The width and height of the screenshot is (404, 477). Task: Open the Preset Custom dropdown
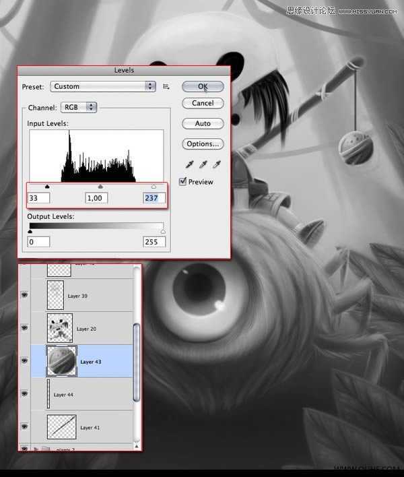pyautogui.click(x=103, y=86)
